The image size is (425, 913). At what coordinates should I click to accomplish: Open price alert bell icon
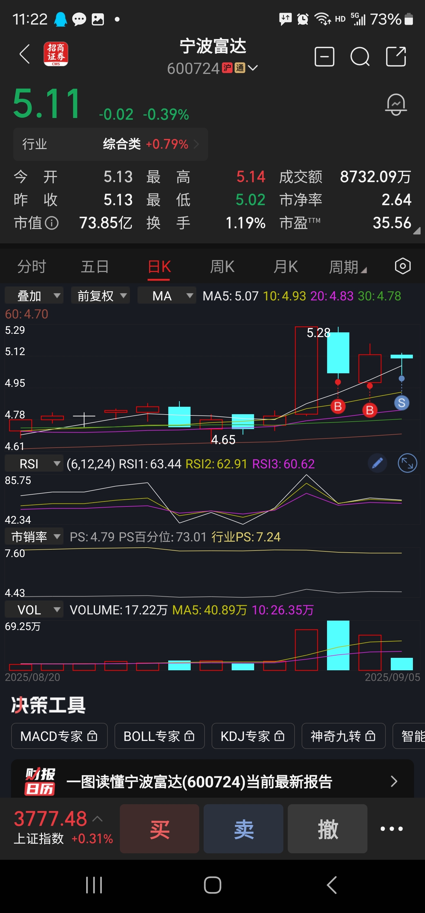pyautogui.click(x=395, y=105)
